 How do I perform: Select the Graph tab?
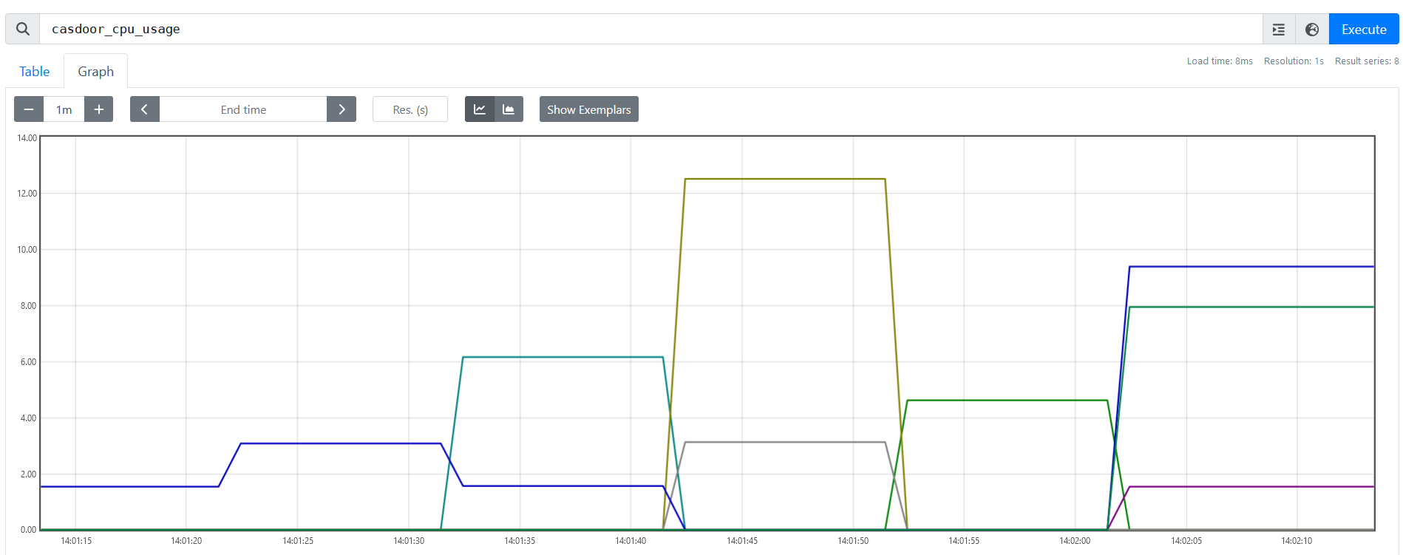(x=95, y=72)
